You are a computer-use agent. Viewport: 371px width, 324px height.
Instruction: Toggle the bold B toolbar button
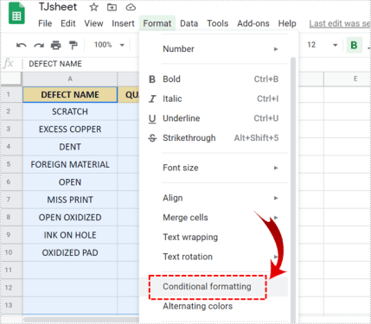(354, 45)
